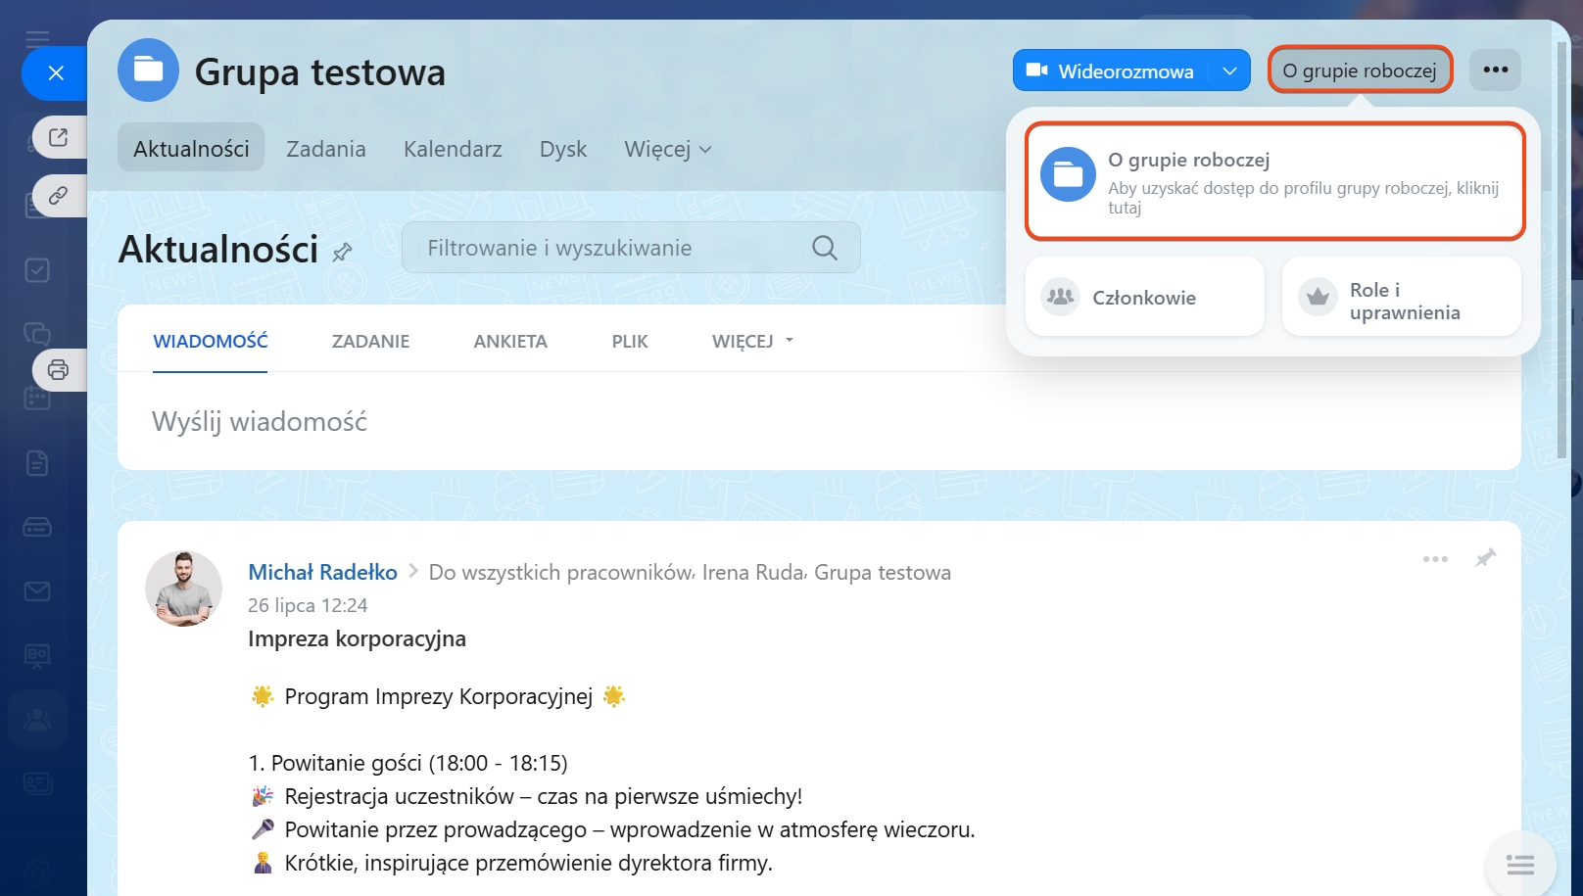Click the print page icon
Image resolution: width=1583 pixels, height=896 pixels.
point(58,370)
